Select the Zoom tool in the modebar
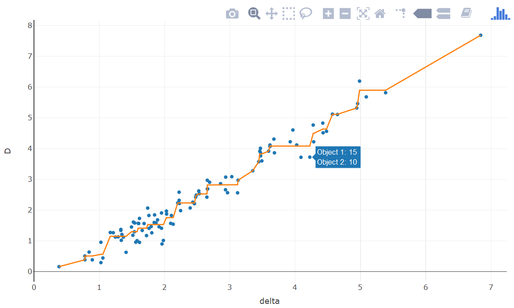The image size is (514, 308). click(254, 13)
